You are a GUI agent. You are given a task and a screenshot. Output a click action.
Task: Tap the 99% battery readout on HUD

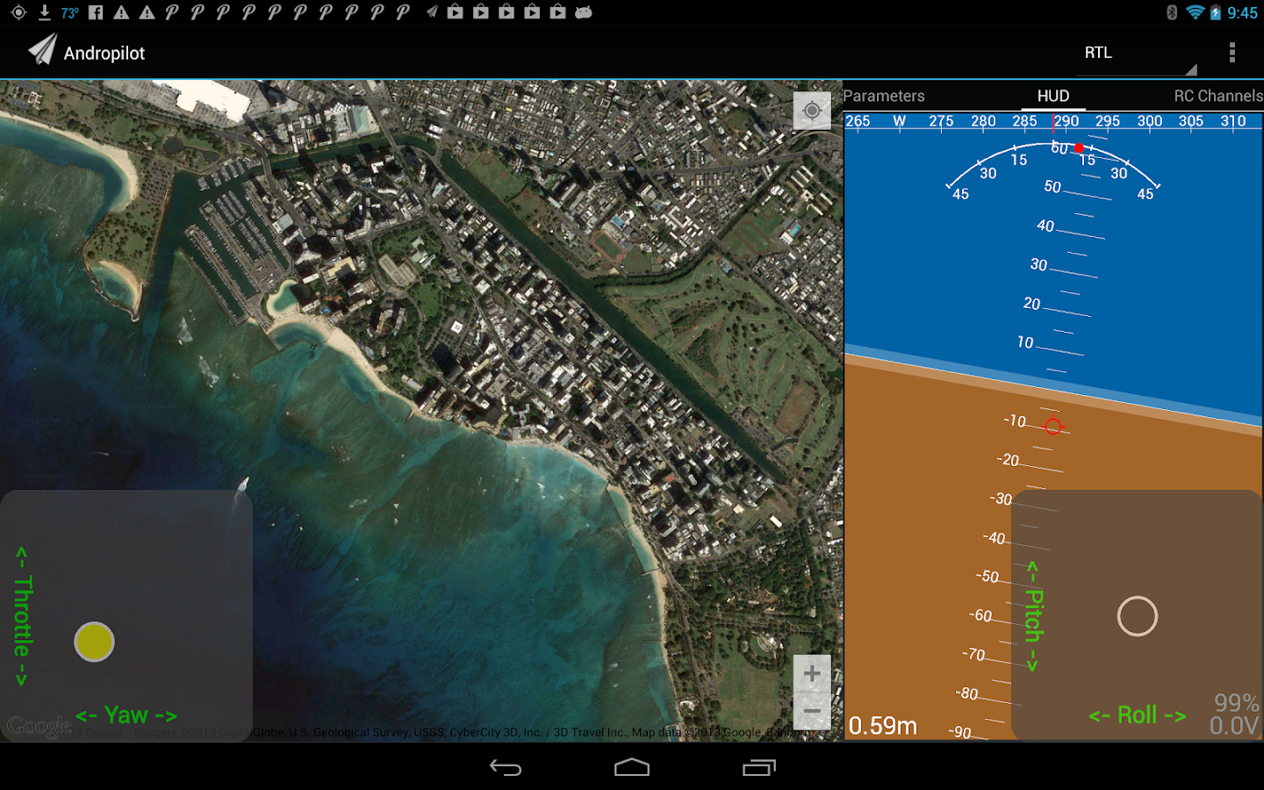click(1237, 702)
